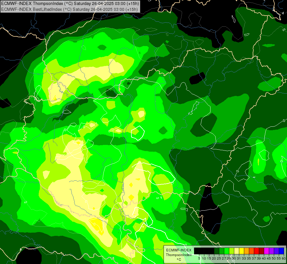
Task: Click legend tick value "25"
Action: tap(219, 258)
